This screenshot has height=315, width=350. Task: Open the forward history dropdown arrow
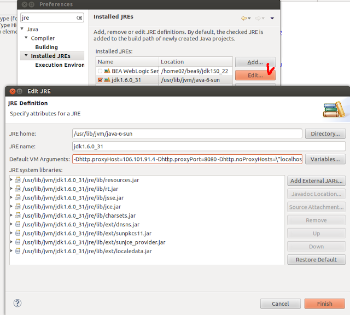(263, 18)
